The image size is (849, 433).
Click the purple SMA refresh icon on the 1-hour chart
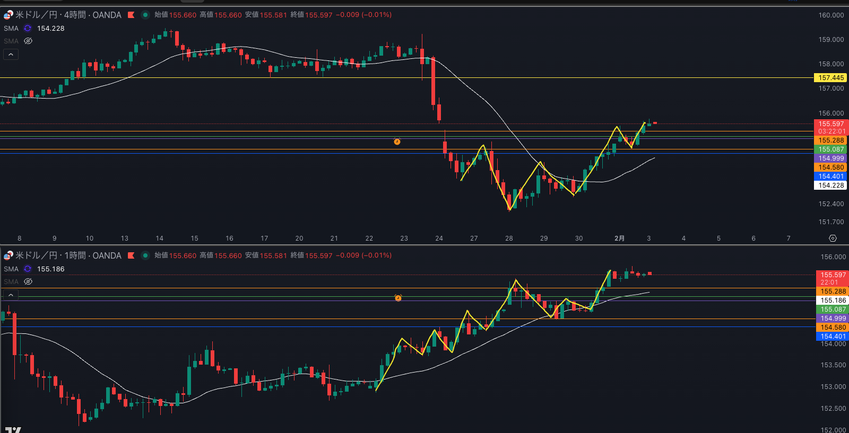click(x=28, y=269)
